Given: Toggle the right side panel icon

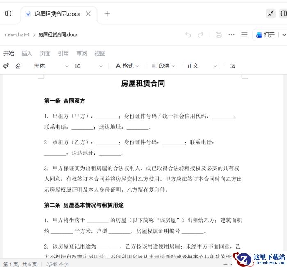Looking at the screenshot, I should tap(283, 14).
